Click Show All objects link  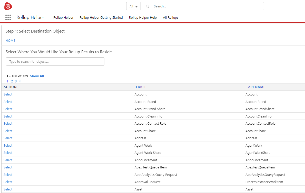(x=37, y=76)
